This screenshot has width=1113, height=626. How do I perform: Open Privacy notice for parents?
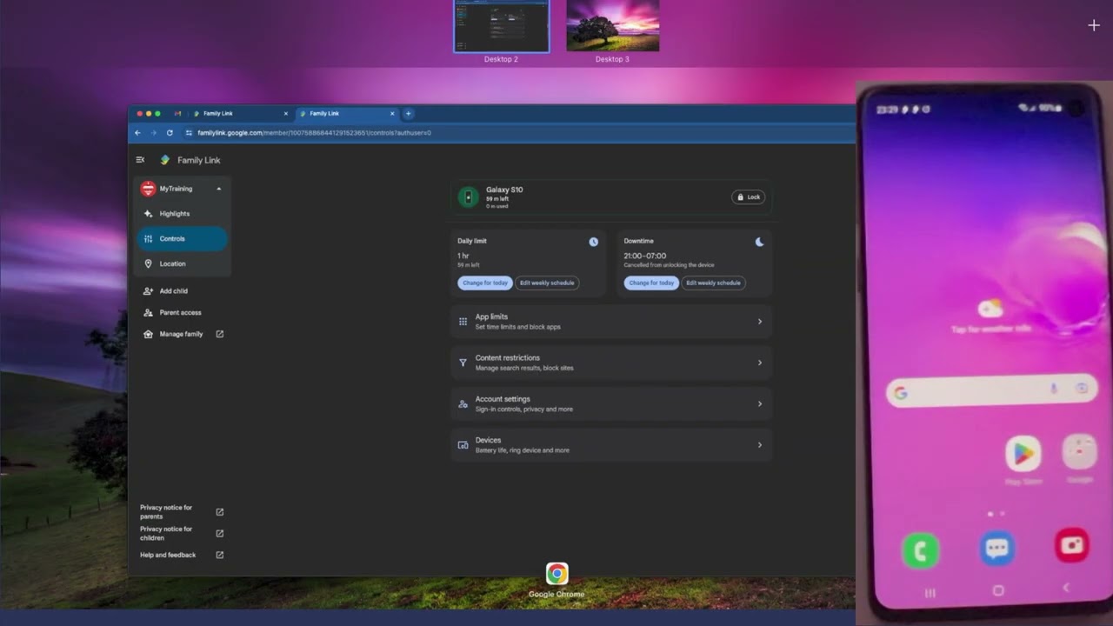[x=182, y=512]
